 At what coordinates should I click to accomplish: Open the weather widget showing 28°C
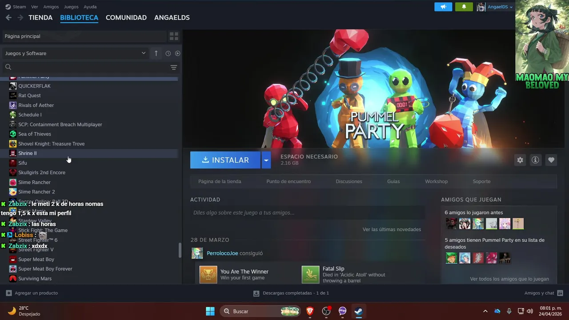(x=24, y=311)
